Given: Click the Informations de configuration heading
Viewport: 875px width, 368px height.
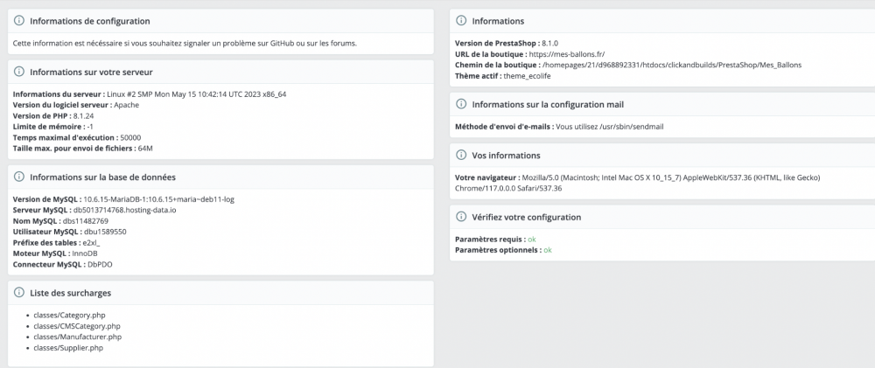Looking at the screenshot, I should pyautogui.click(x=90, y=21).
